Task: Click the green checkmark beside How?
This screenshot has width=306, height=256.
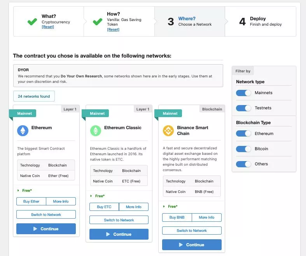Action: [x=98, y=21]
